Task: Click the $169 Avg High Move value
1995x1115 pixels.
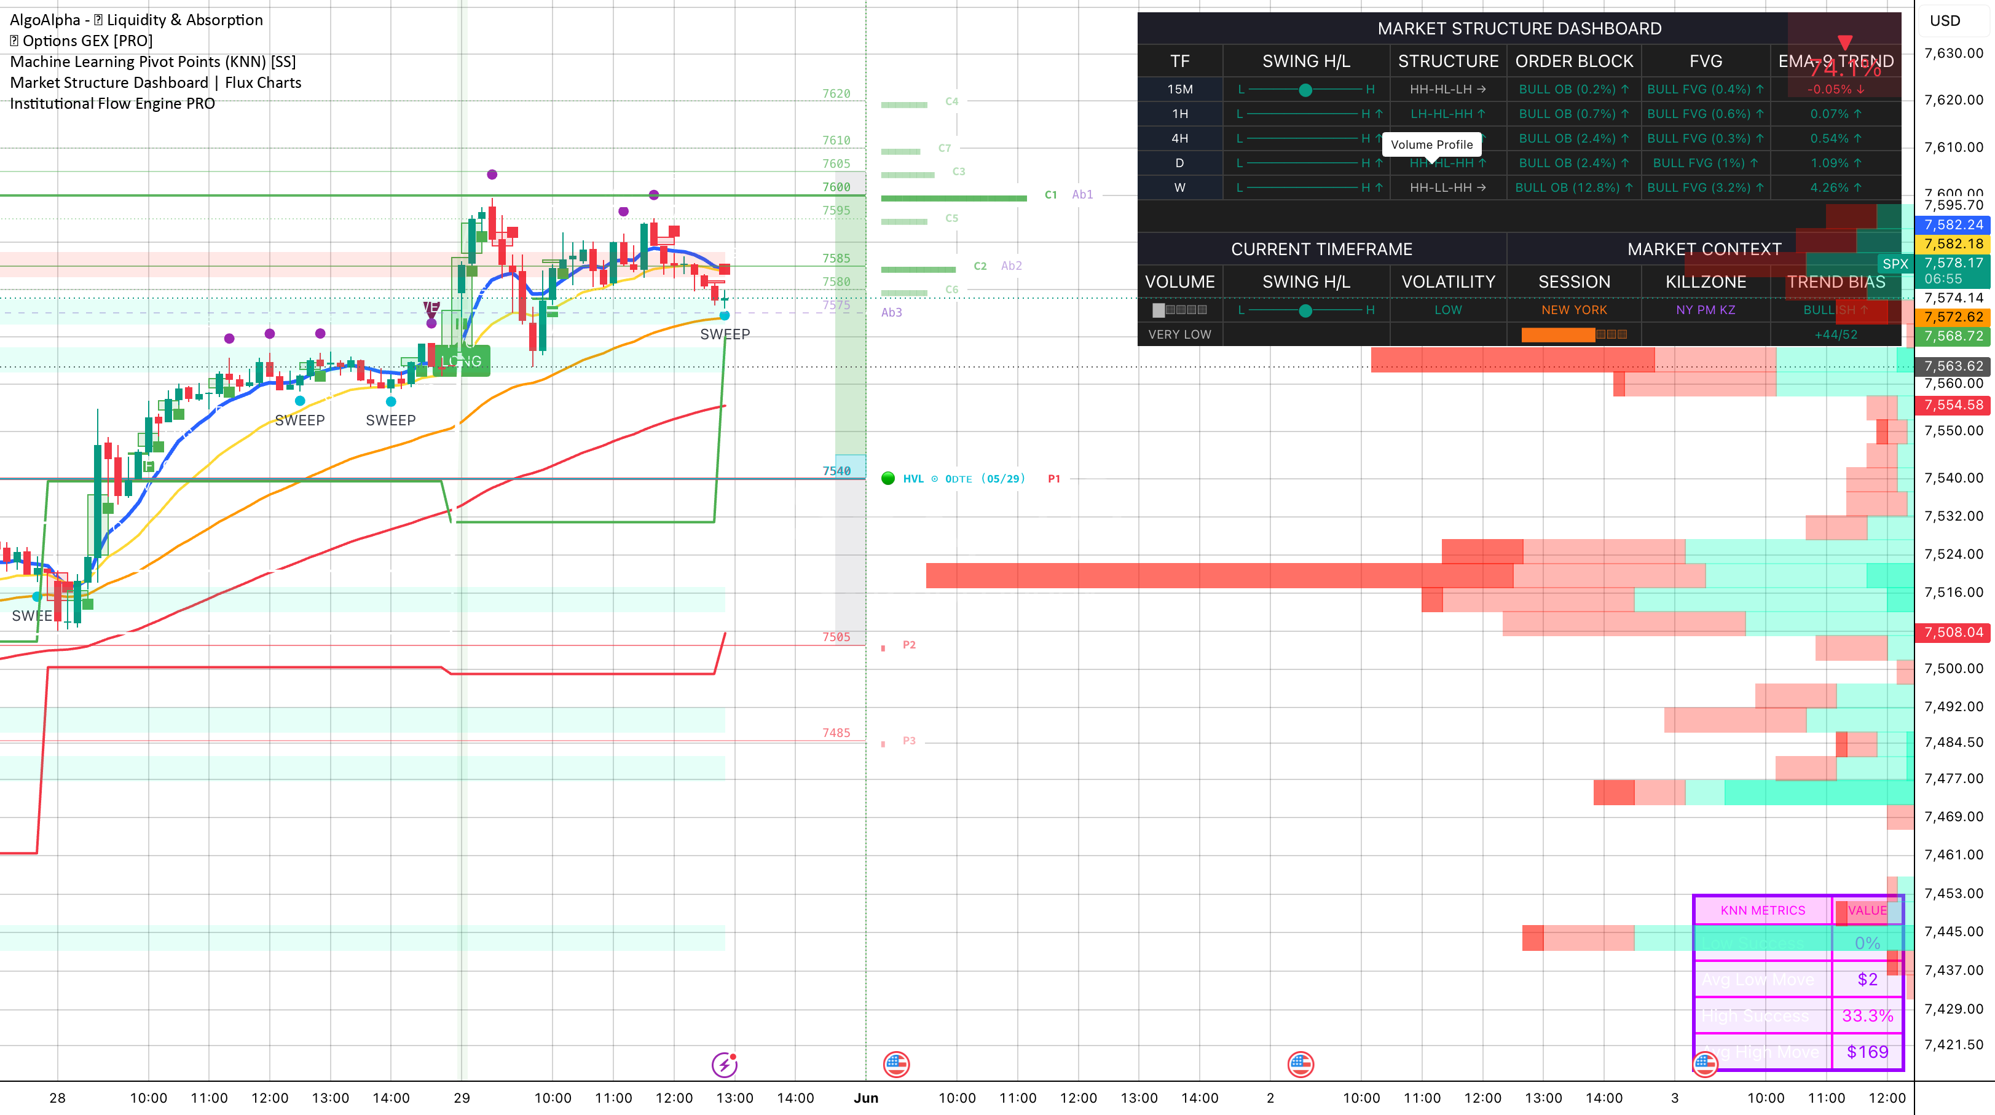Action: point(1867,1052)
